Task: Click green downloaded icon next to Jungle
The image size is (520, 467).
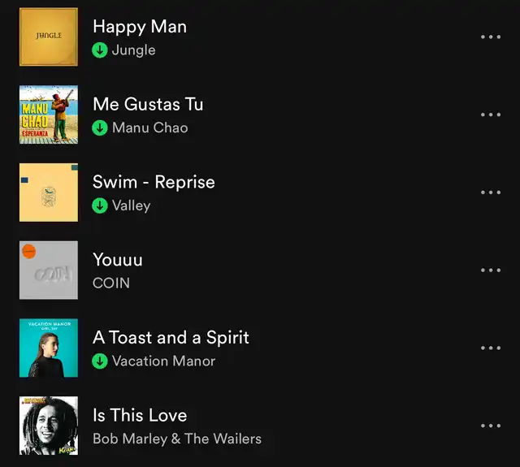Action: (100, 50)
